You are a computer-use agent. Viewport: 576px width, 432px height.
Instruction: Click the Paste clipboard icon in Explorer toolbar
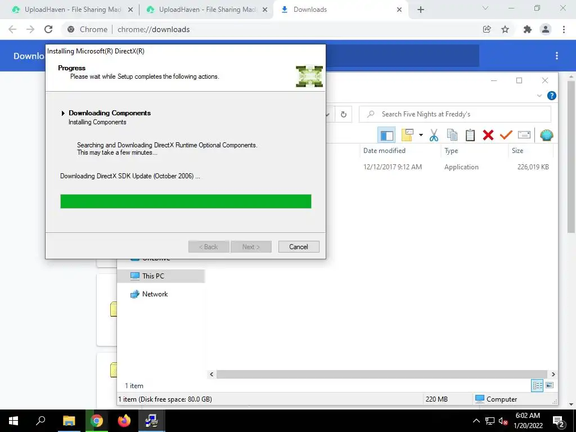(x=470, y=135)
